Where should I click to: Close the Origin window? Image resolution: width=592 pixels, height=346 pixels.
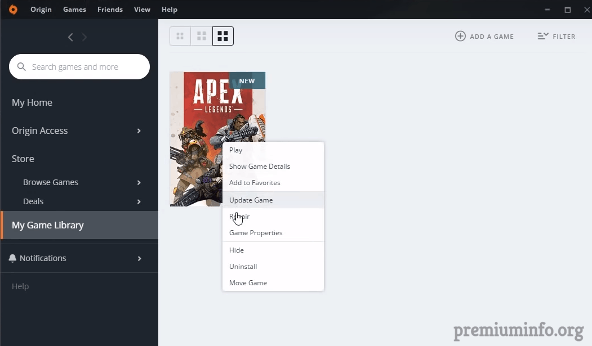pyautogui.click(x=587, y=10)
